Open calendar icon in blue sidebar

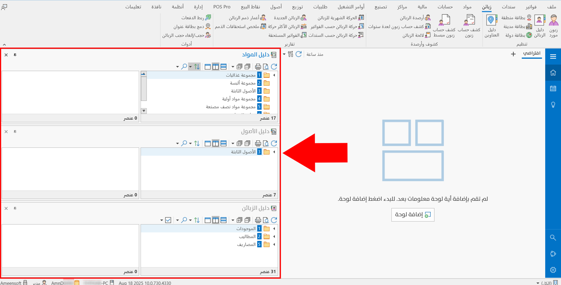pos(553,89)
